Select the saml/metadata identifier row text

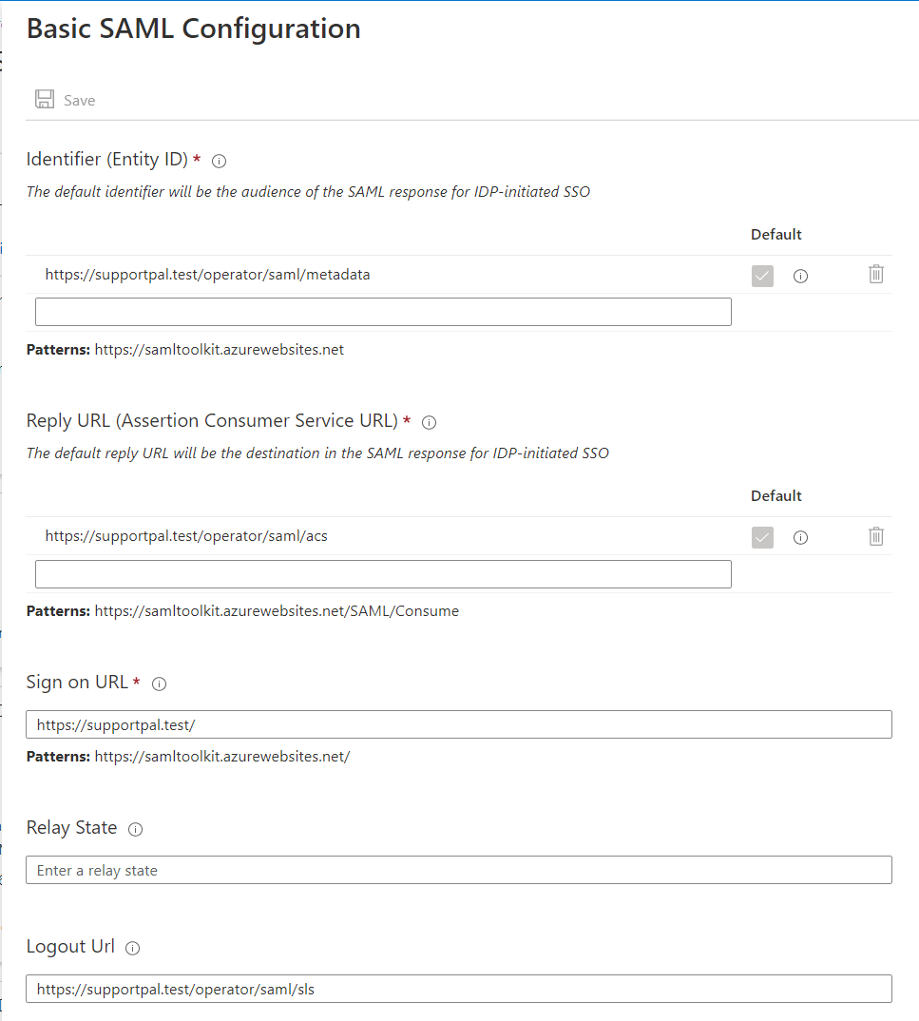coord(207,275)
